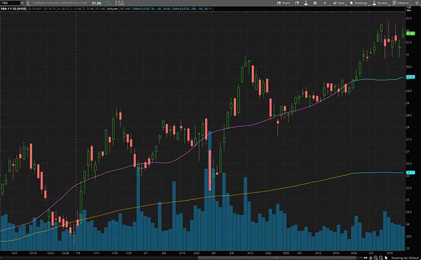421x260 pixels.
Task: Click the 31.86 last price label on axis
Action: [411, 34]
